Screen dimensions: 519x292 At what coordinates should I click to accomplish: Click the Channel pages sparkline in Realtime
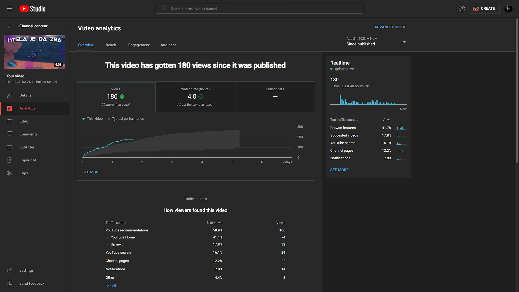(402, 150)
